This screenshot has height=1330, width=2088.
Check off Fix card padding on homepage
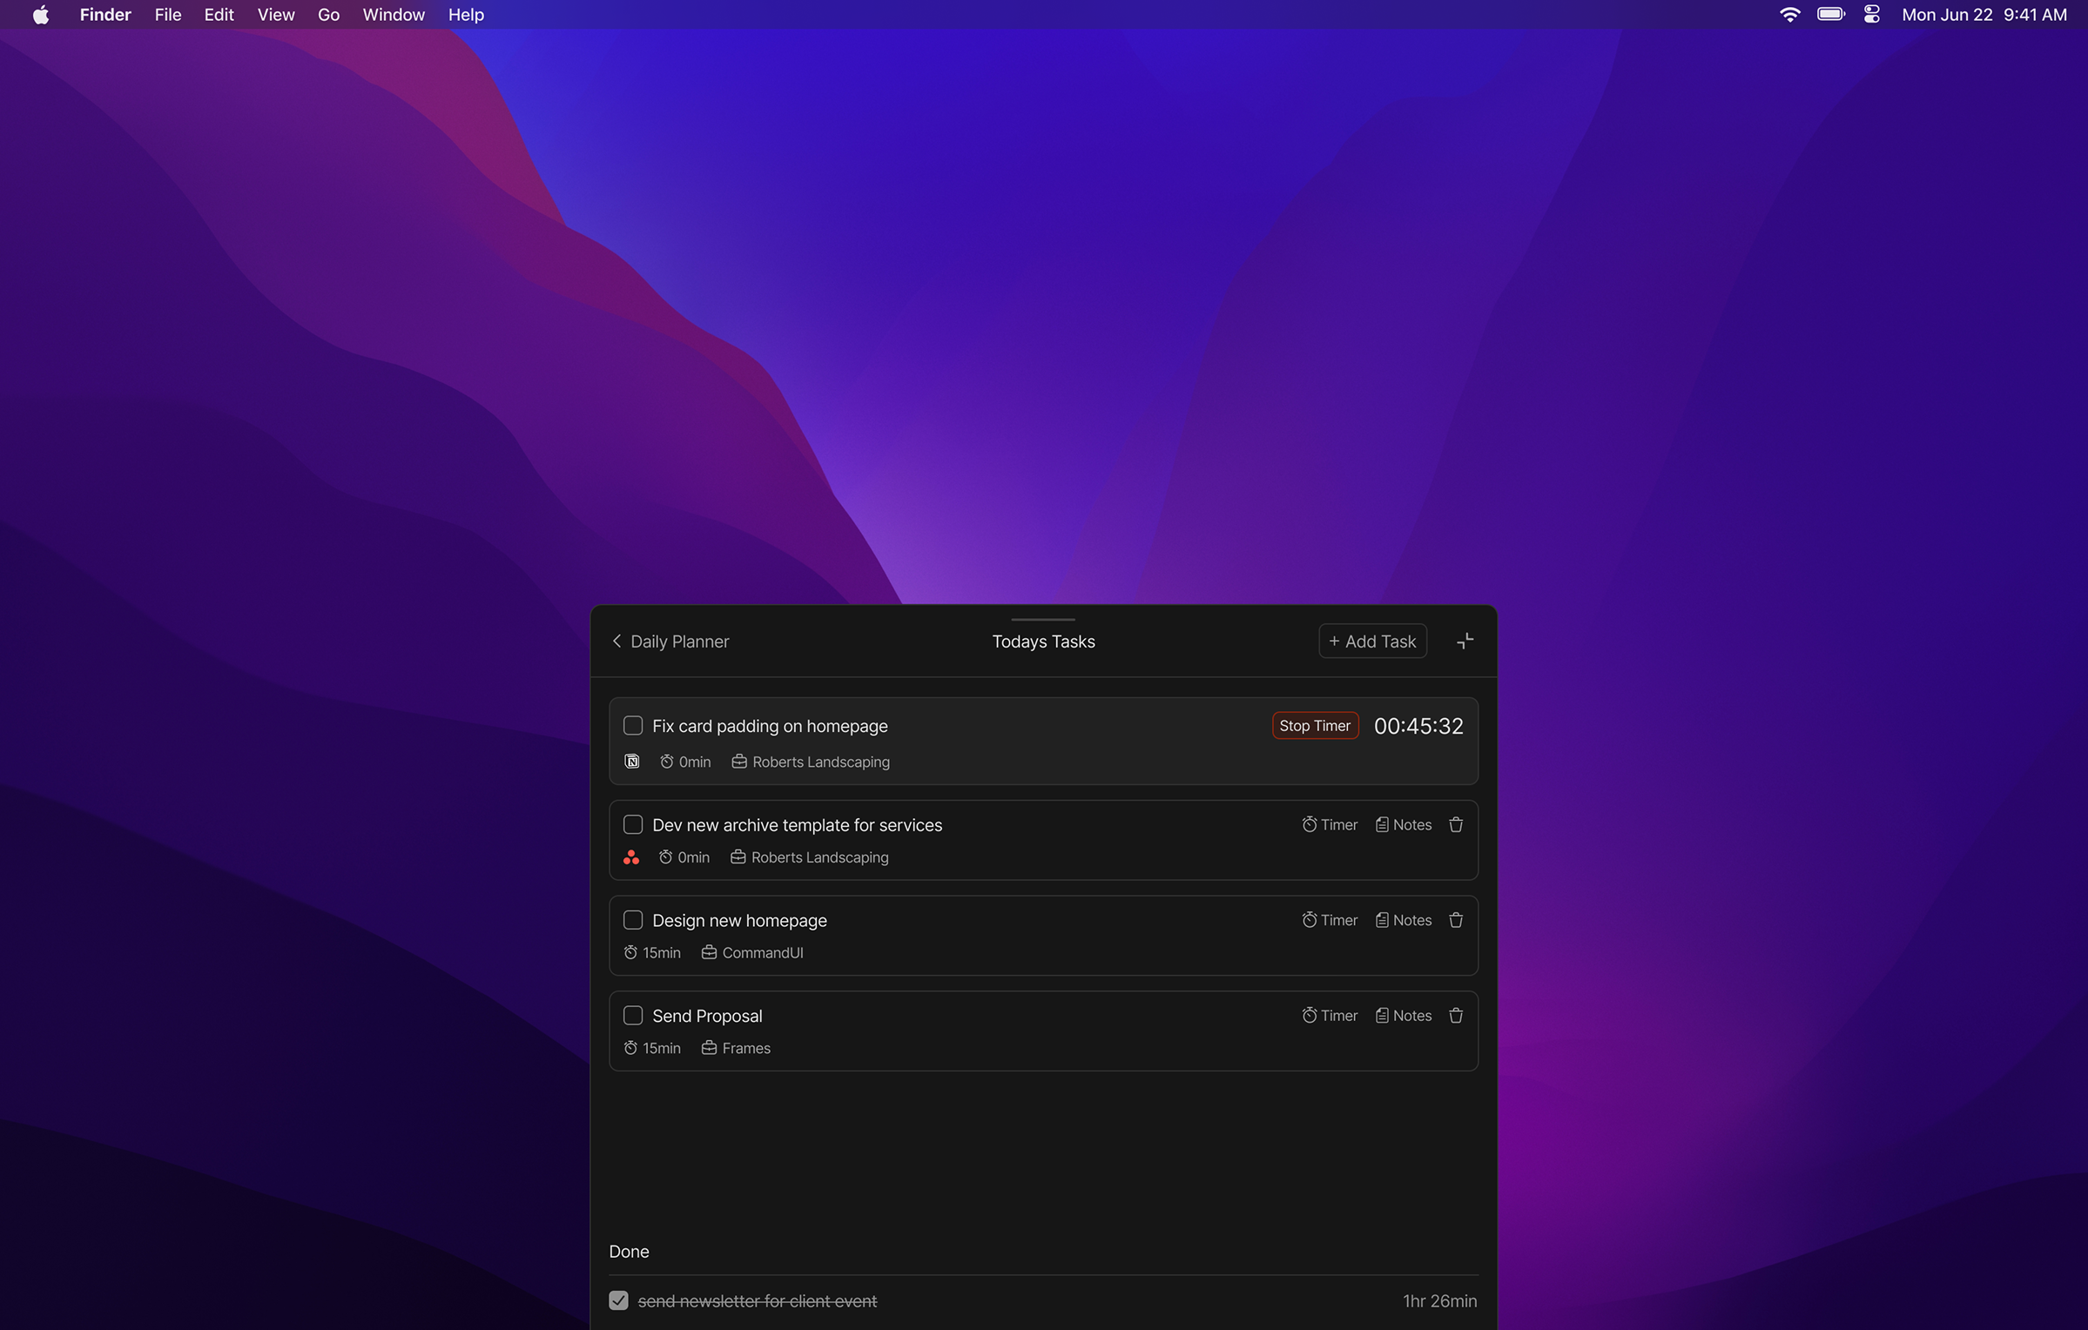click(633, 726)
